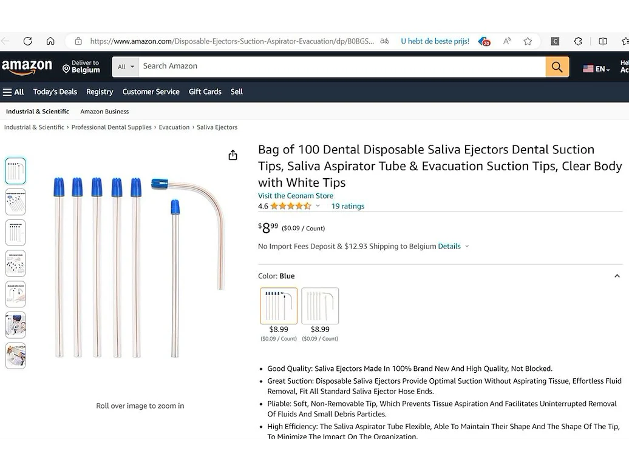Open the 19 ratings link
Screen dimensions: 629x471
(x=348, y=206)
